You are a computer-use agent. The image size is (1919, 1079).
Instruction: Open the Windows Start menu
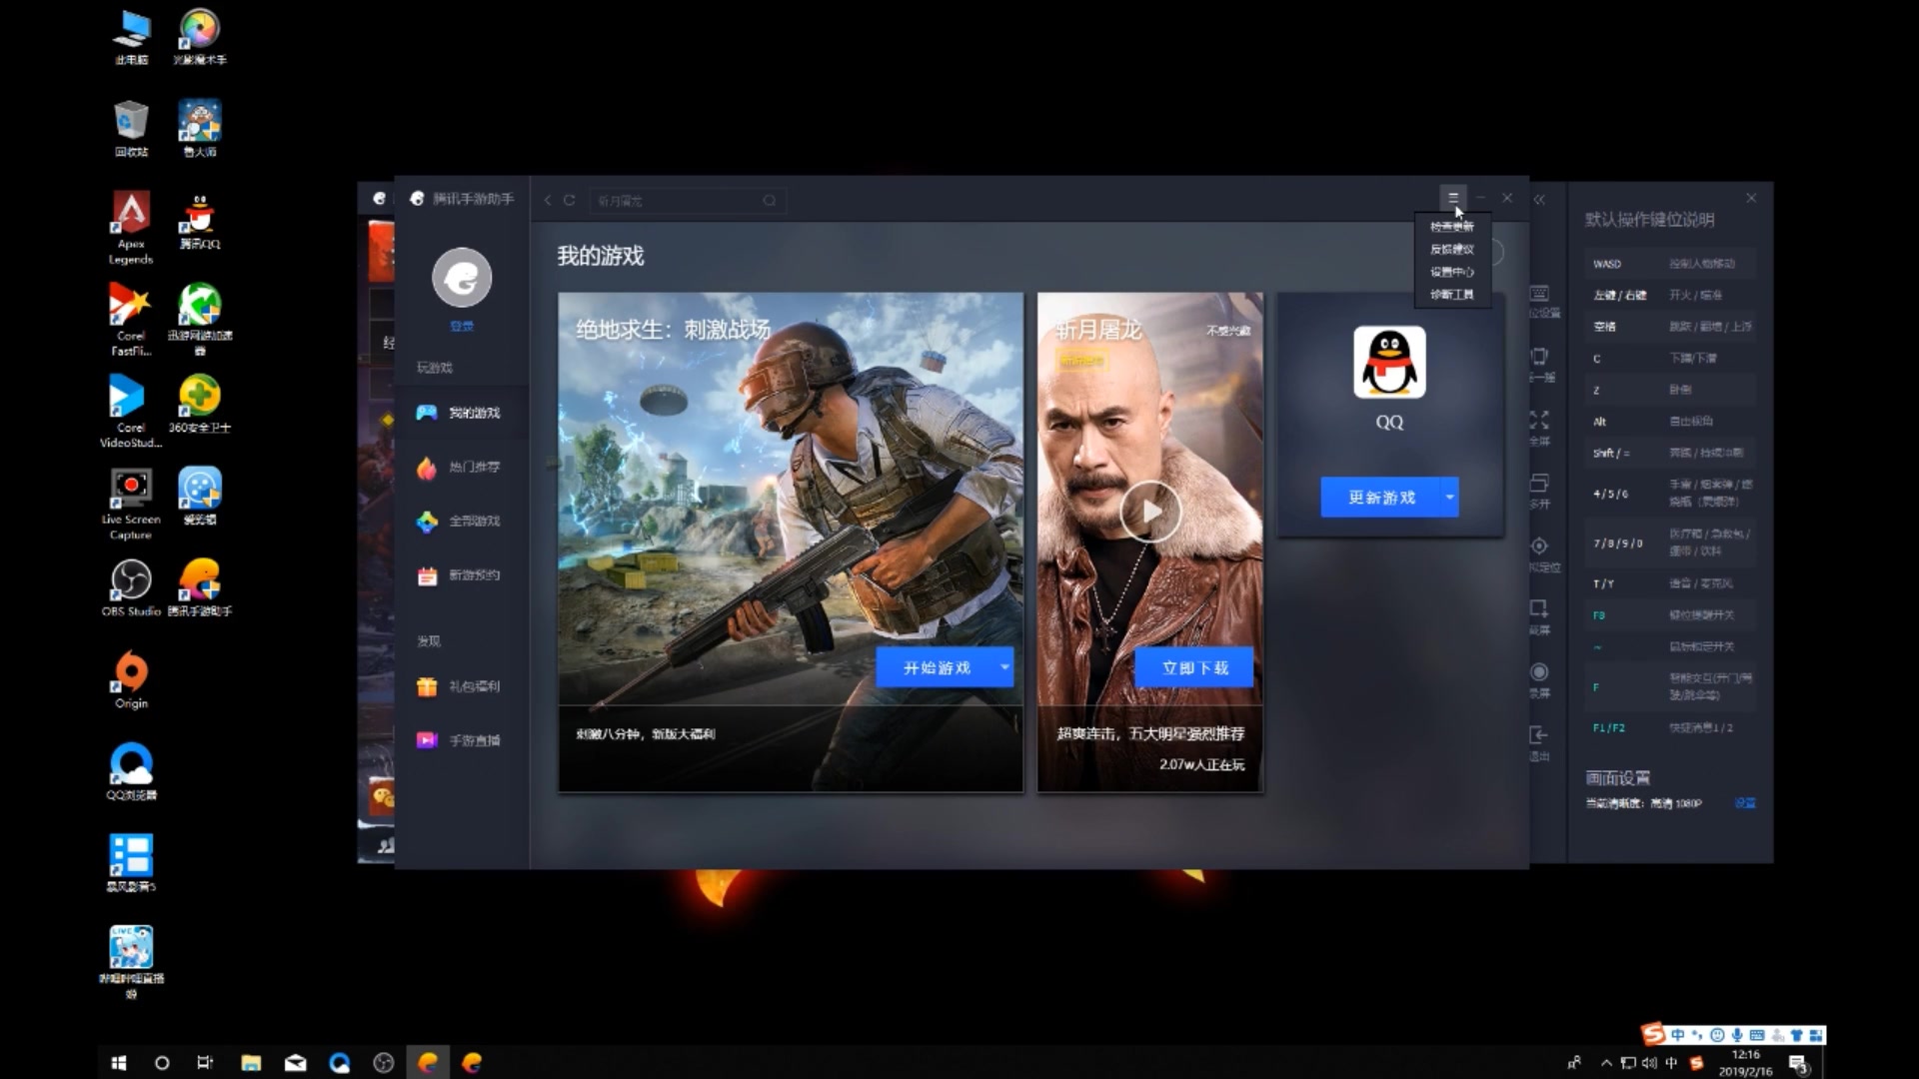pyautogui.click(x=118, y=1063)
